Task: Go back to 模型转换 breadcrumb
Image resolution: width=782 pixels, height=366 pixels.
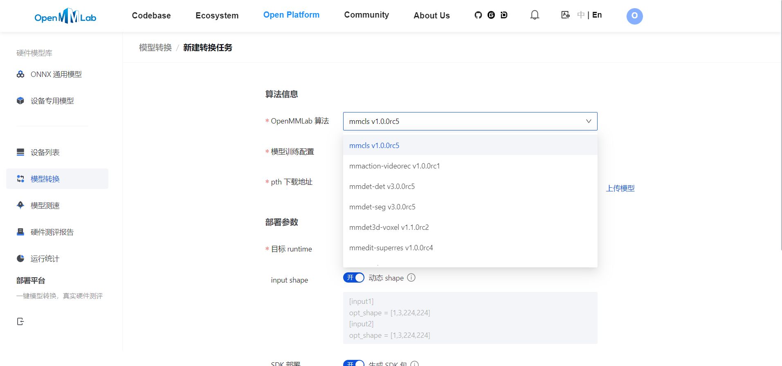Action: pos(155,47)
